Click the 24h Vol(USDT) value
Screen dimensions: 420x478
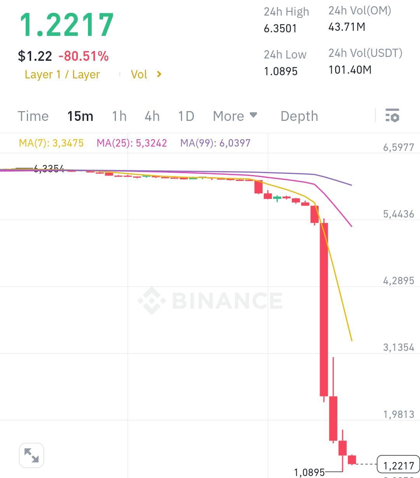(350, 70)
